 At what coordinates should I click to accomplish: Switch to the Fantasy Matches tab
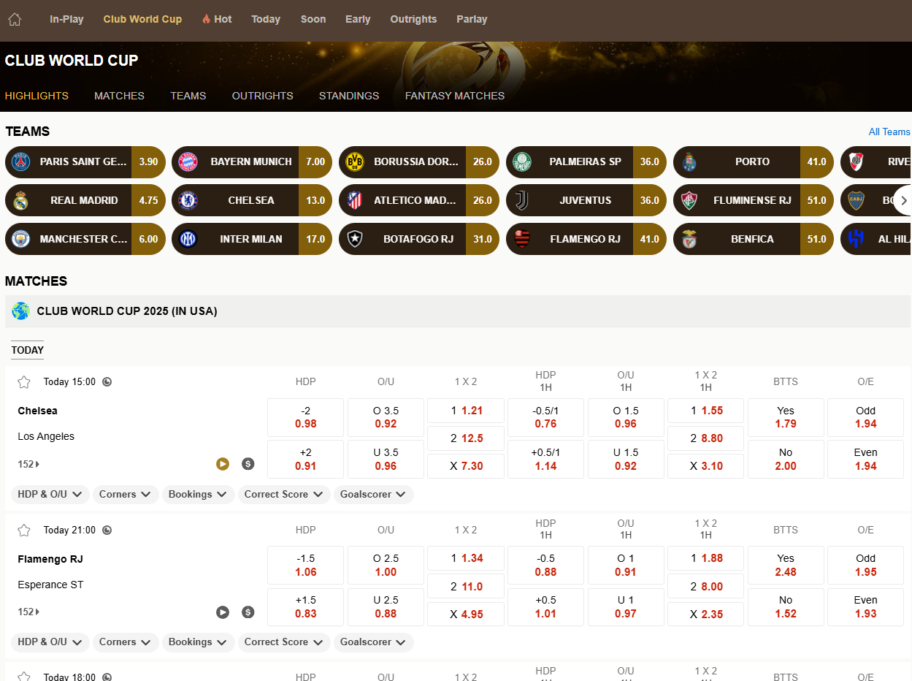(x=455, y=96)
